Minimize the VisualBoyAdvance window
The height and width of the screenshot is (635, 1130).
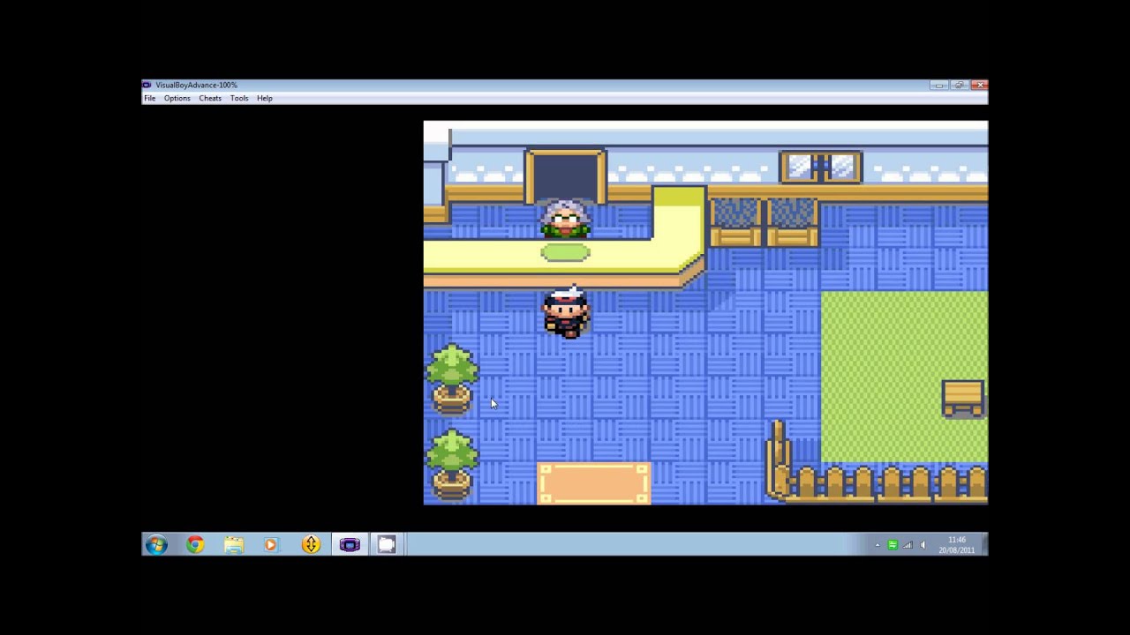938,85
